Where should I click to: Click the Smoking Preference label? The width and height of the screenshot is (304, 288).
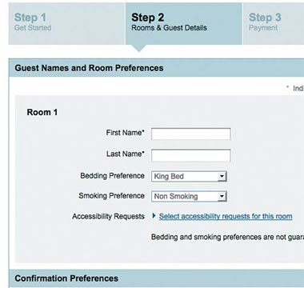tap(111, 196)
